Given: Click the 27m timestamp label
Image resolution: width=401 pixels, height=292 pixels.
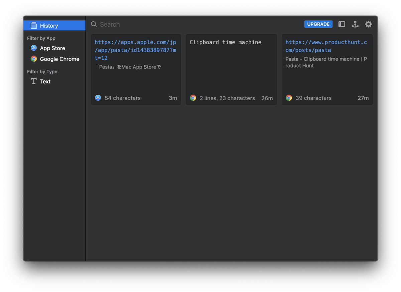Looking at the screenshot, I should [363, 98].
